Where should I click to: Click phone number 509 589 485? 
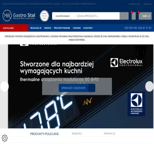[131, 28]
